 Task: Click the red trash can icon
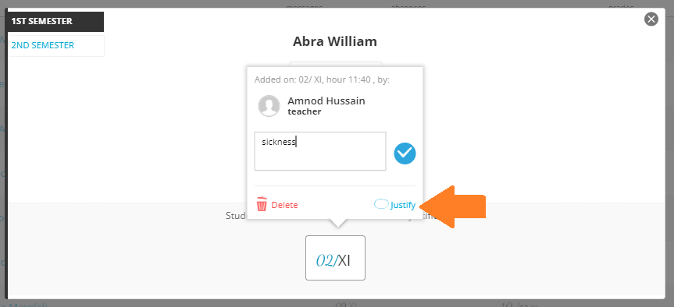(262, 204)
